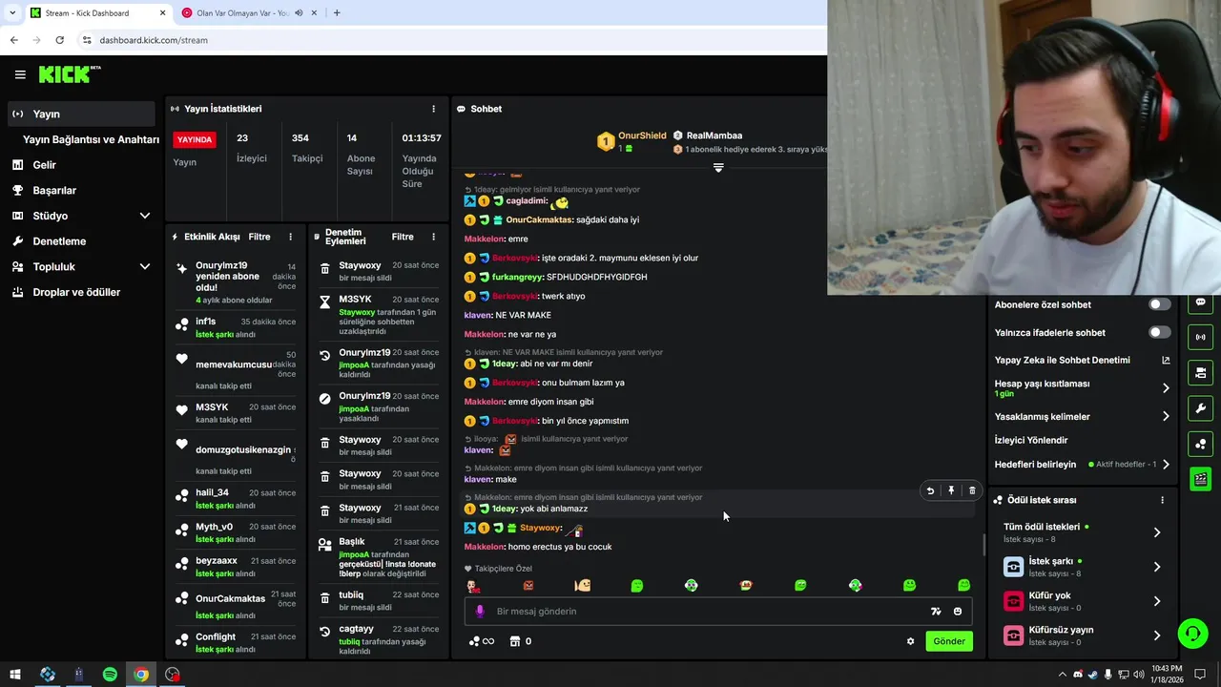Open Etkinlik Akışı three-dot menu
1221x687 pixels.
click(x=291, y=237)
